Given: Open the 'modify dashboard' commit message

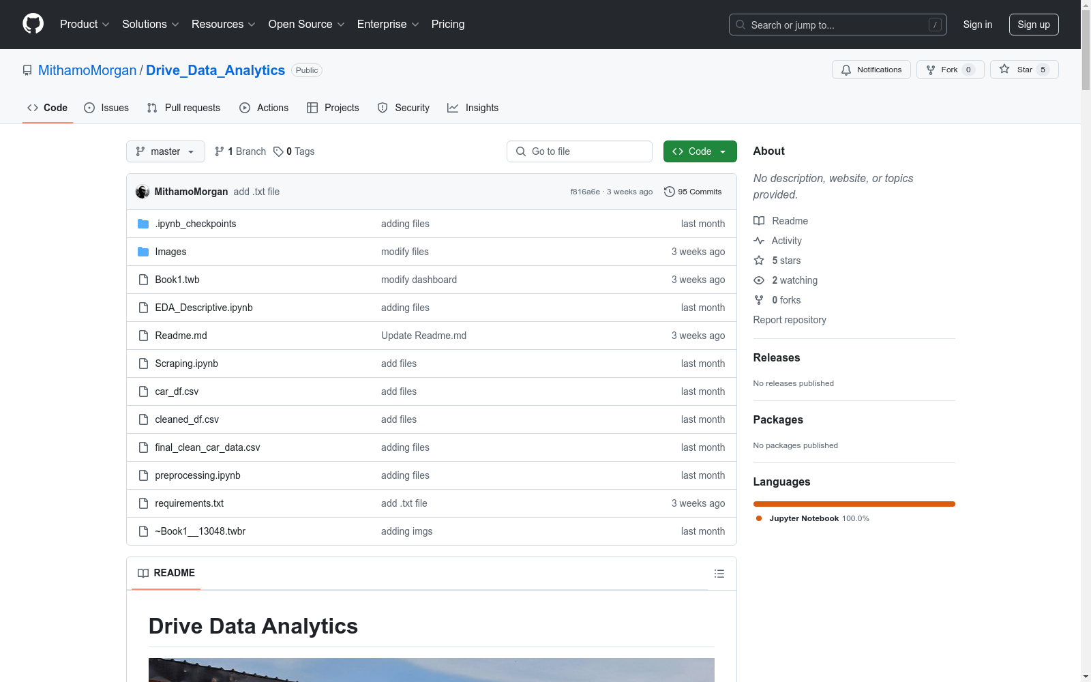Looking at the screenshot, I should coord(419,280).
